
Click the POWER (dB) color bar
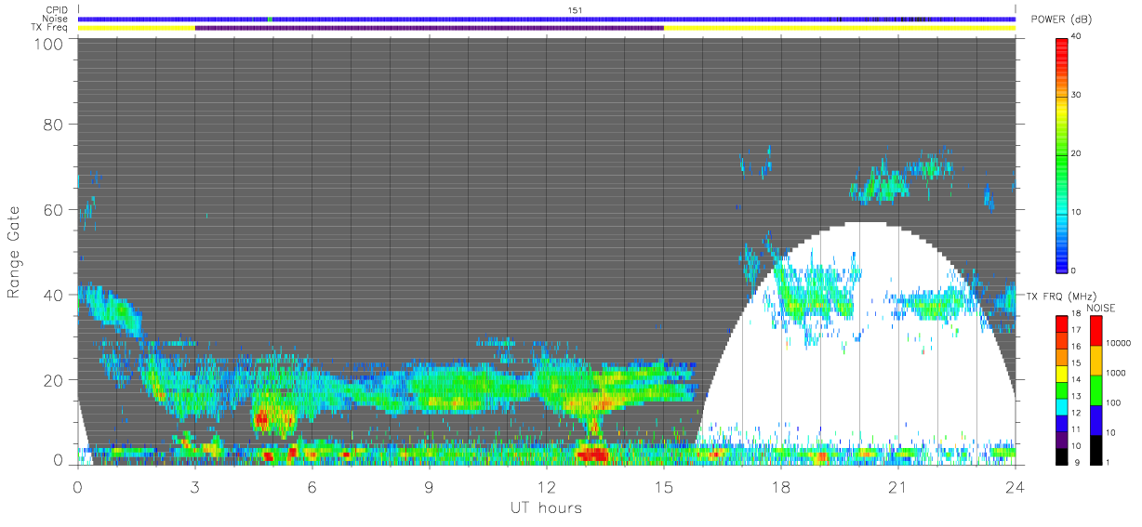tap(1062, 153)
